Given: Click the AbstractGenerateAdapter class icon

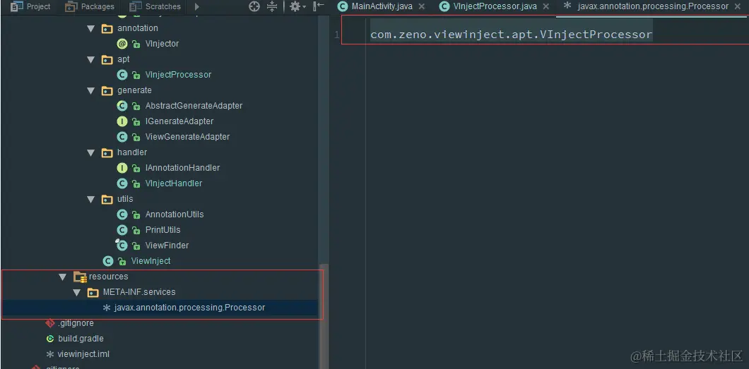Looking at the screenshot, I should [122, 106].
